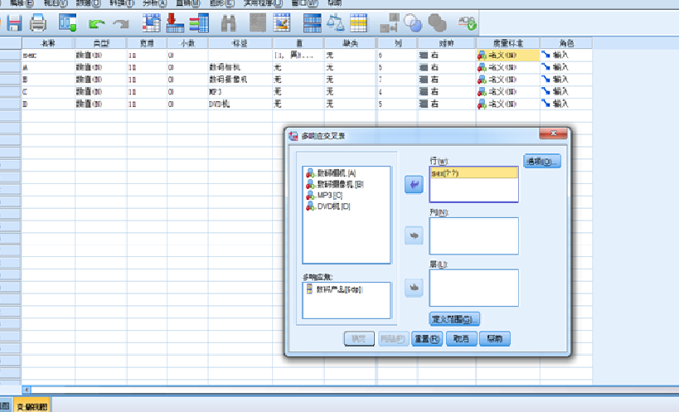Click the 重置(R) reset button
This screenshot has height=412, width=679.
click(x=427, y=338)
